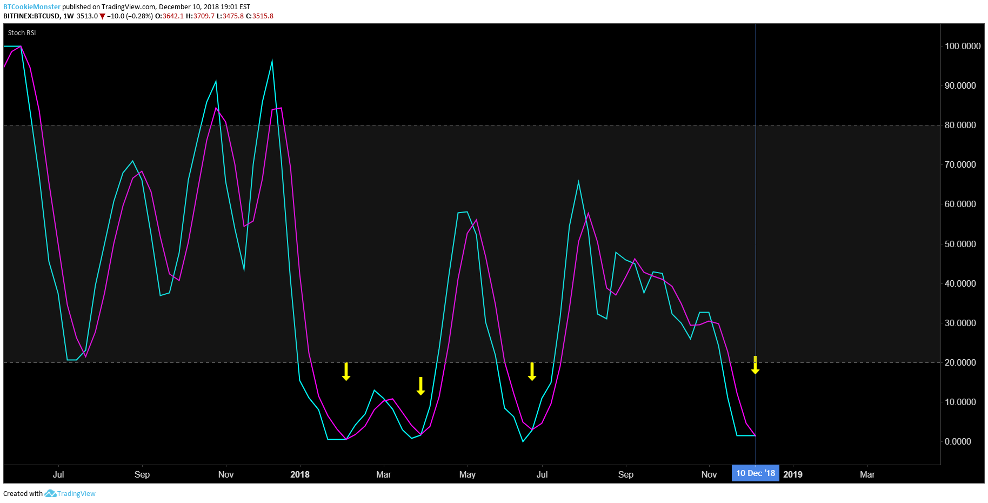The height and width of the screenshot is (503, 988).
Task: Click the 100.0000 price axis label
Action: point(963,46)
